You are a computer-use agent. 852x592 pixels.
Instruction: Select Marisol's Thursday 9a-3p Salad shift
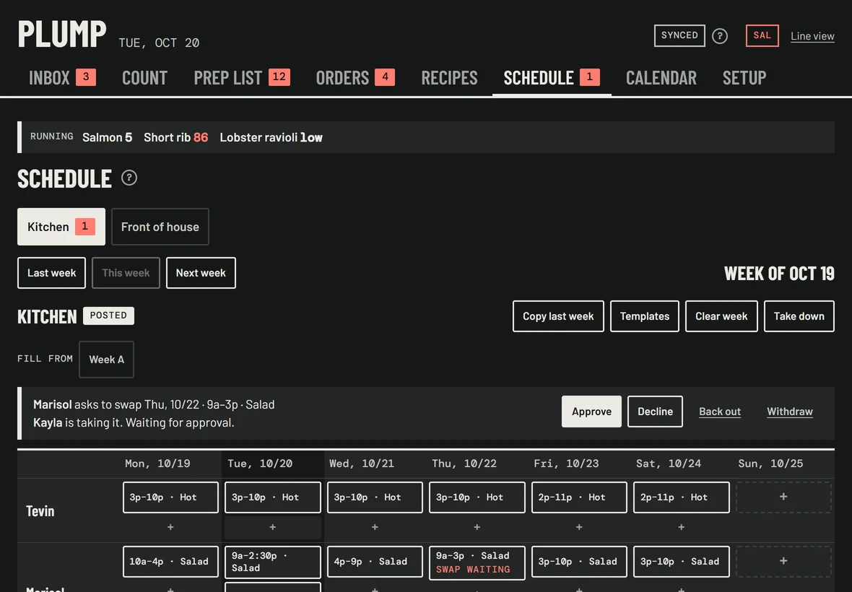coord(477,562)
